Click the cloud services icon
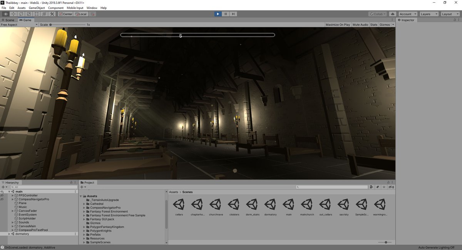The width and height of the screenshot is (462, 250). 392,14
